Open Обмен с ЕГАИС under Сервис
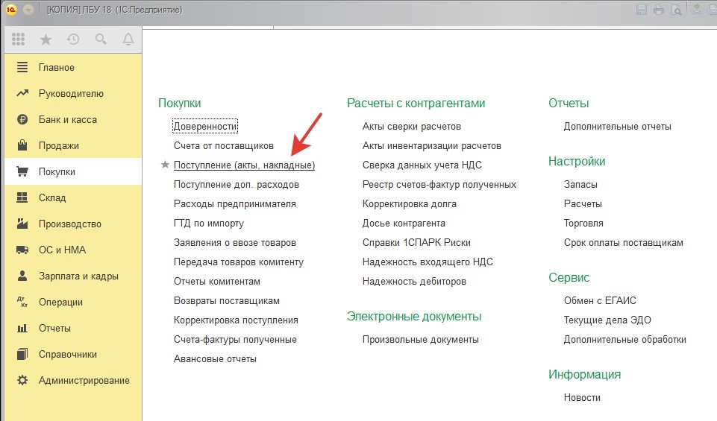The height and width of the screenshot is (421, 717). (x=600, y=301)
